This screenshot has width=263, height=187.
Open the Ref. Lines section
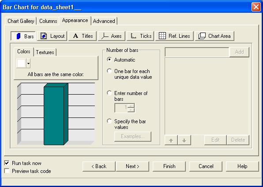(174, 36)
